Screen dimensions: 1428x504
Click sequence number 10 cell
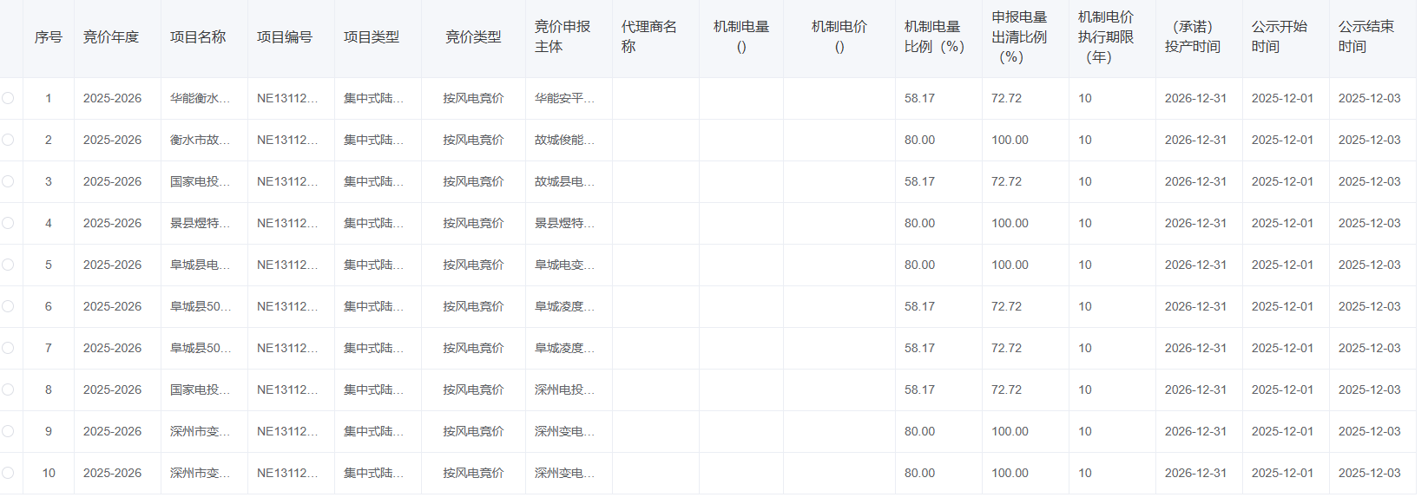pos(49,473)
